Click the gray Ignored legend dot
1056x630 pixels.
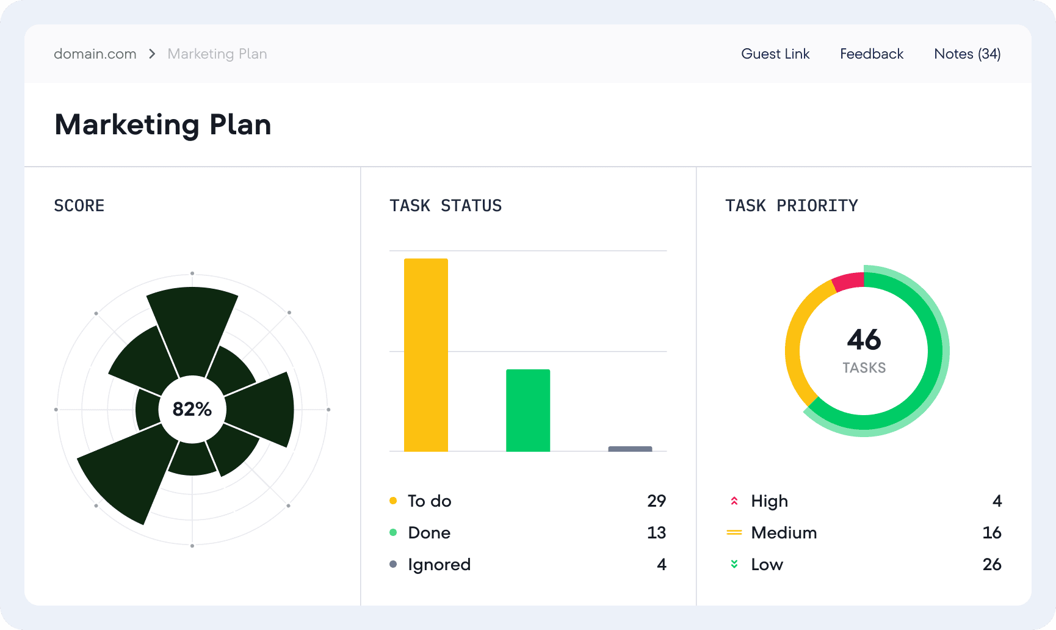pyautogui.click(x=393, y=565)
